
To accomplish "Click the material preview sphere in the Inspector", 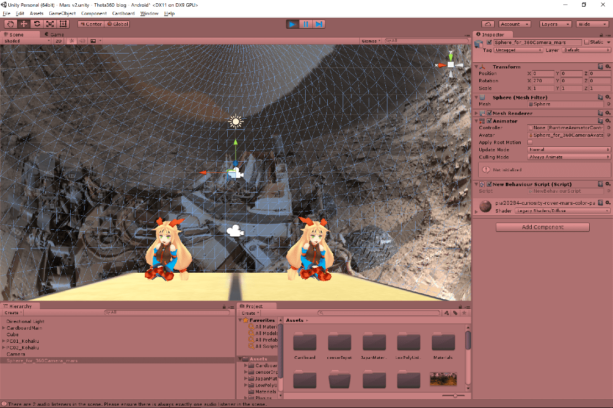I will pyautogui.click(x=485, y=206).
